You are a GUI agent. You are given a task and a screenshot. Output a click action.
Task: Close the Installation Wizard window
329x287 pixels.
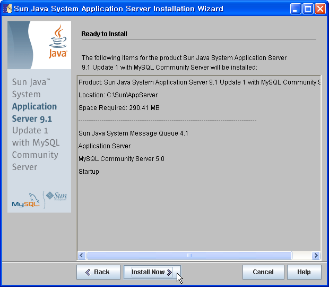click(x=320, y=9)
